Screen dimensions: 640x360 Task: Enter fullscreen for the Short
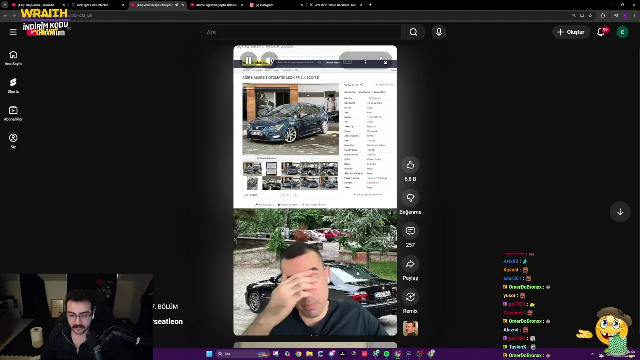click(x=384, y=61)
